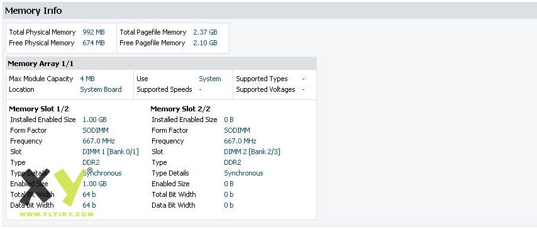The image size is (537, 229).
Task: Select Slot 2 Type DDR2 value
Action: click(233, 162)
